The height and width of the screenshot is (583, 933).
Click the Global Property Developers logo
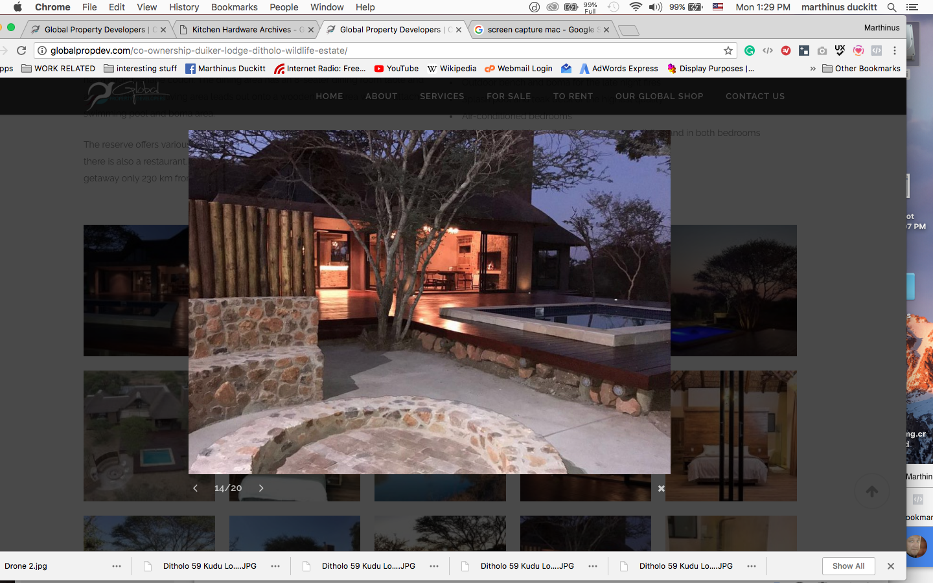pos(127,95)
